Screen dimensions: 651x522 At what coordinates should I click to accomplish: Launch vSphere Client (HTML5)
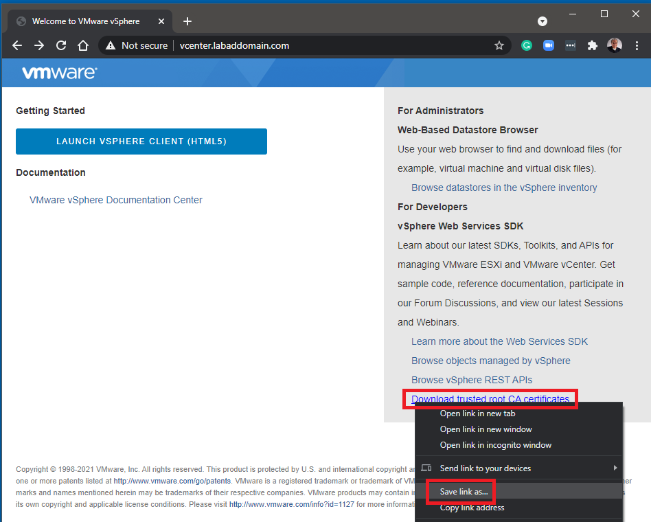[141, 141]
